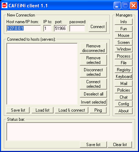Click the Connect button

click(x=97, y=27)
